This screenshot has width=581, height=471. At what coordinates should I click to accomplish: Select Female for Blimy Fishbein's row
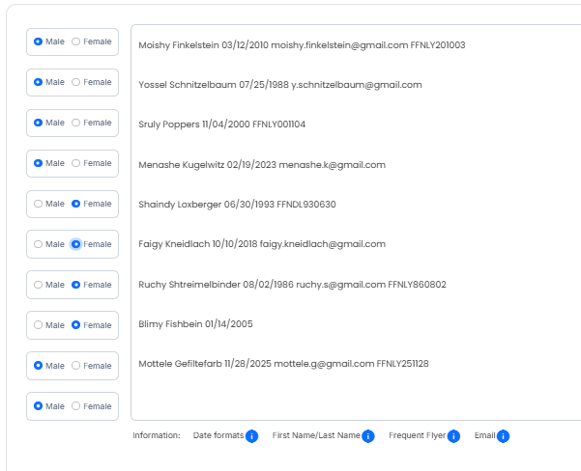point(75,325)
